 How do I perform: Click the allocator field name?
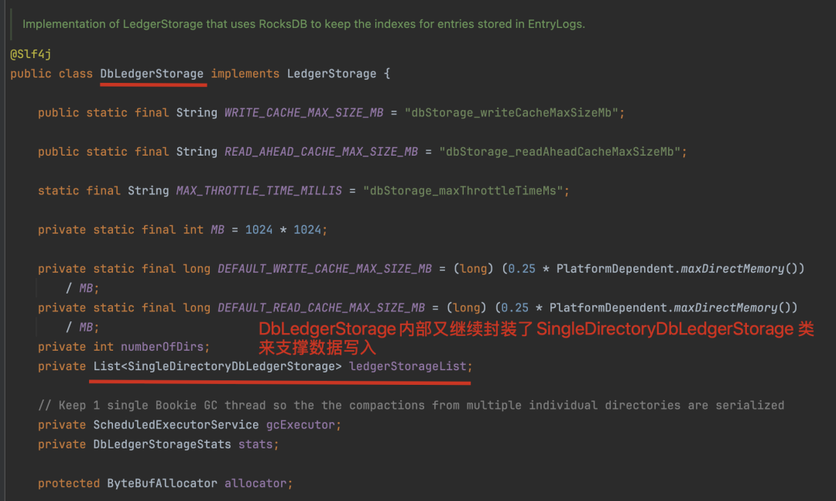point(255,483)
